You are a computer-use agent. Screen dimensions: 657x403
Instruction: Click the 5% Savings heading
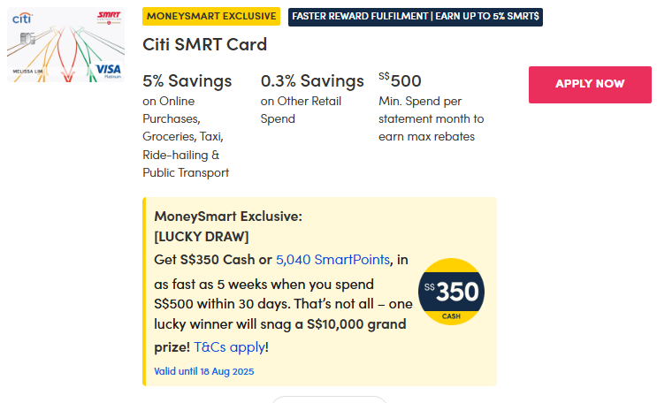[187, 81]
